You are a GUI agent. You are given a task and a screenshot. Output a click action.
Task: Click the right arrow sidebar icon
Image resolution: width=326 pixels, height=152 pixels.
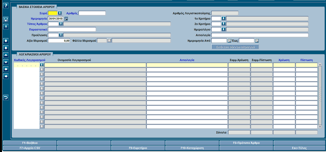tap(6, 76)
